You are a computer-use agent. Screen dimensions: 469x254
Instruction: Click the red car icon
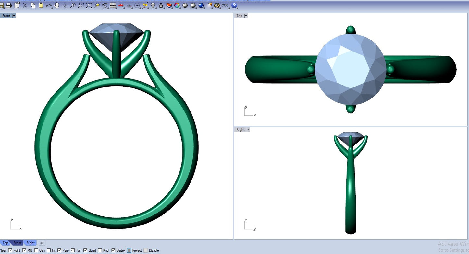[121, 5]
